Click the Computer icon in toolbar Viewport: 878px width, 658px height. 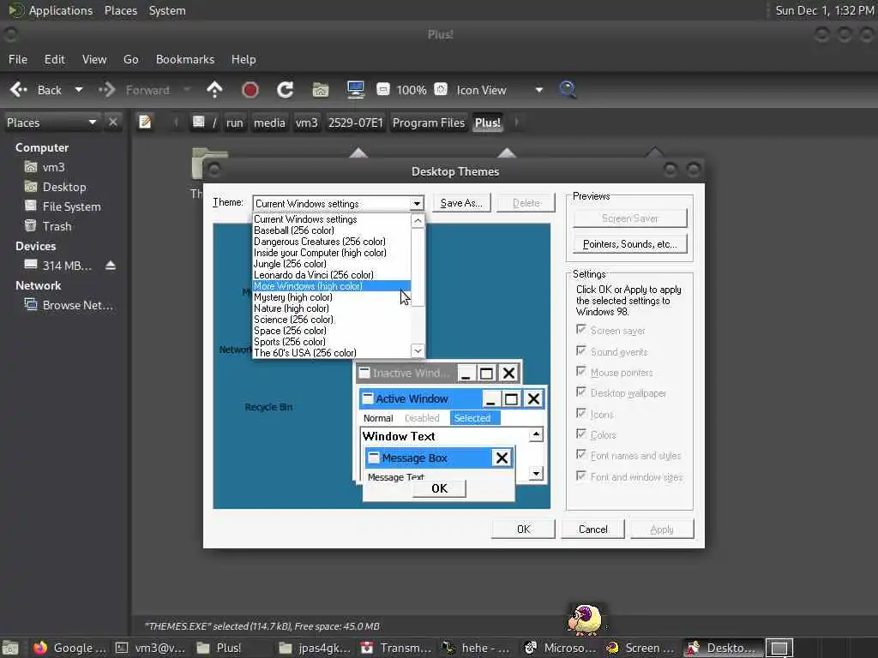[356, 90]
